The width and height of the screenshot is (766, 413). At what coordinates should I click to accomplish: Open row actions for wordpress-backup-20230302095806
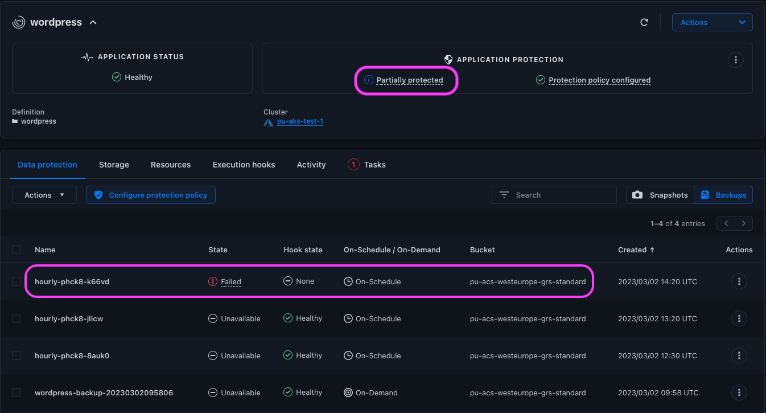pos(739,392)
